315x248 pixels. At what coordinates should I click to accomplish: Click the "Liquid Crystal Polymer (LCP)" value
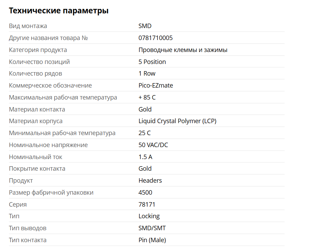click(177, 121)
